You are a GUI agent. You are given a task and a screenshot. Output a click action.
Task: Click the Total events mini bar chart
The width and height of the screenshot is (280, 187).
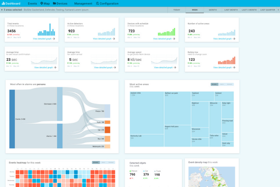click(47, 30)
